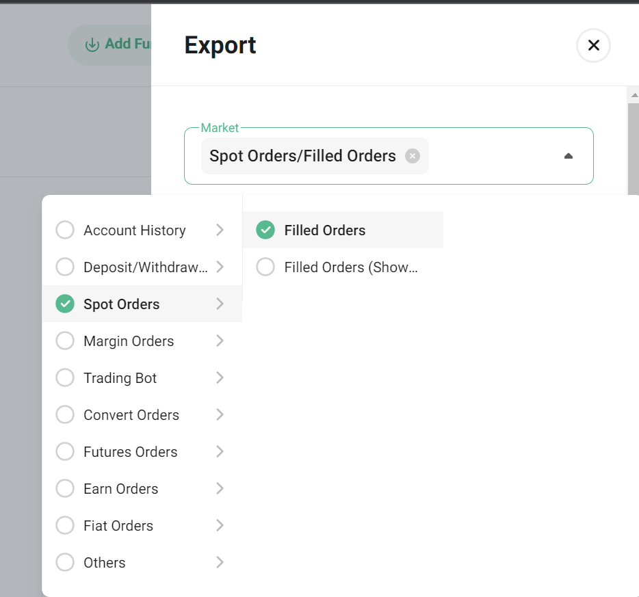Select the Margin Orders radio button
The width and height of the screenshot is (639, 597).
pos(65,341)
